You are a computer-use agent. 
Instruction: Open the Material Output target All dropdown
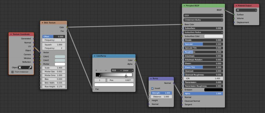pos(246,10)
